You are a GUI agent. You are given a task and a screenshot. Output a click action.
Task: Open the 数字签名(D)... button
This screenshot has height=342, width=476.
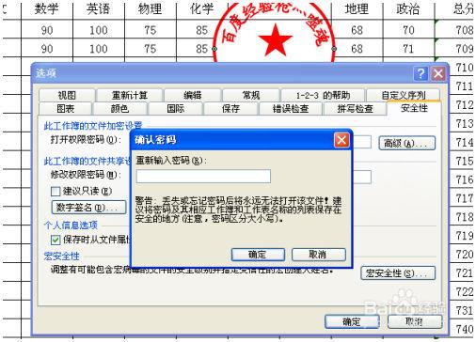(88, 208)
